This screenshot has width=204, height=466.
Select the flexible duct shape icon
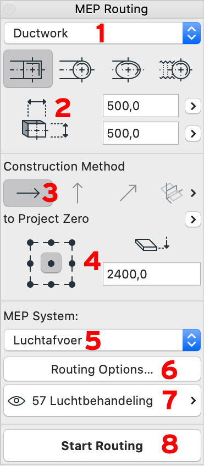[x=176, y=69]
